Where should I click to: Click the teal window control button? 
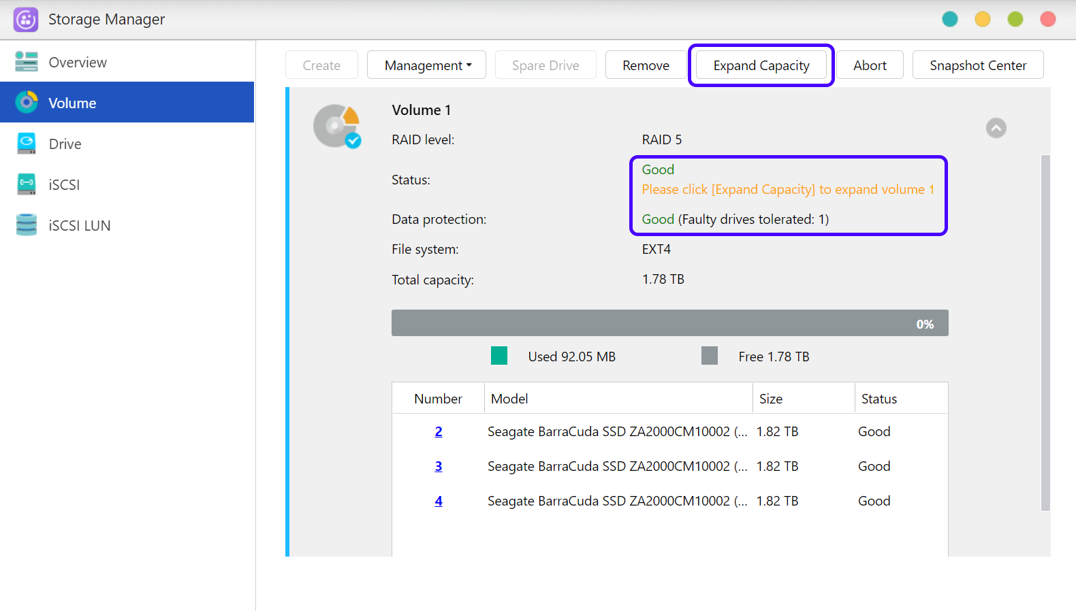[949, 19]
